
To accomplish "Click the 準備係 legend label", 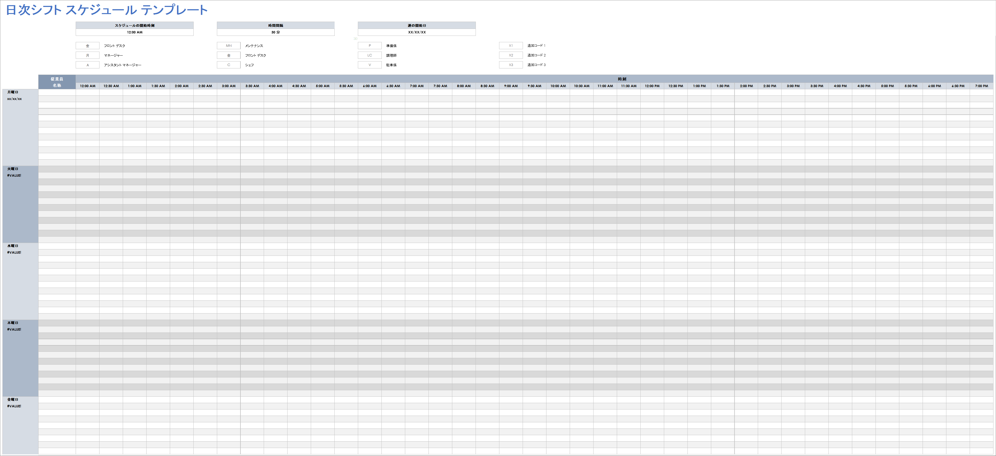I will coord(391,46).
